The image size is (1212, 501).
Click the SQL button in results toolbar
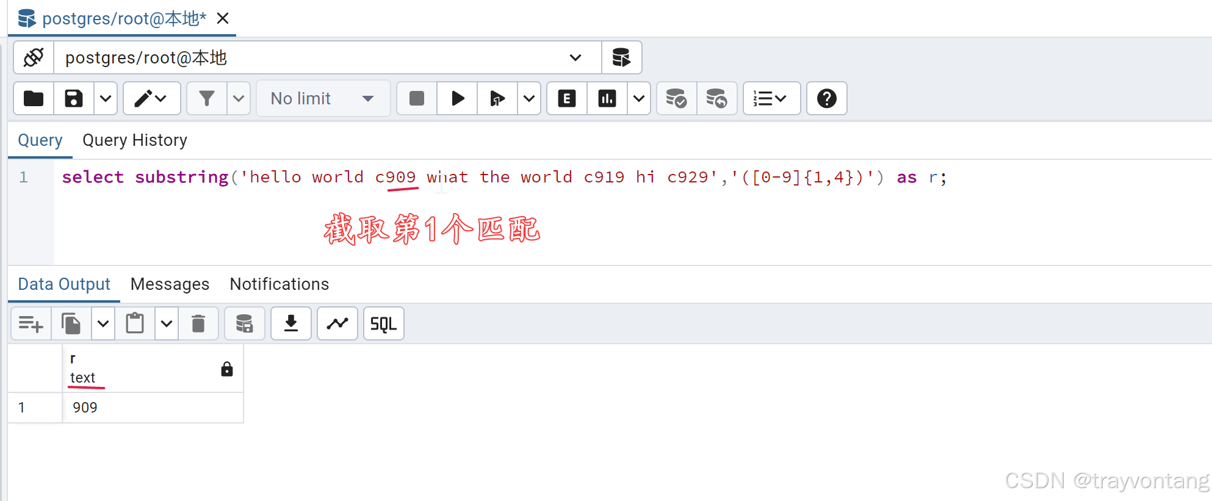pyautogui.click(x=384, y=323)
